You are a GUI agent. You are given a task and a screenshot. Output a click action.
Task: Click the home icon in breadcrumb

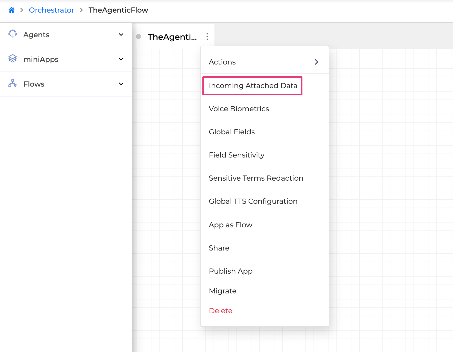pyautogui.click(x=12, y=10)
